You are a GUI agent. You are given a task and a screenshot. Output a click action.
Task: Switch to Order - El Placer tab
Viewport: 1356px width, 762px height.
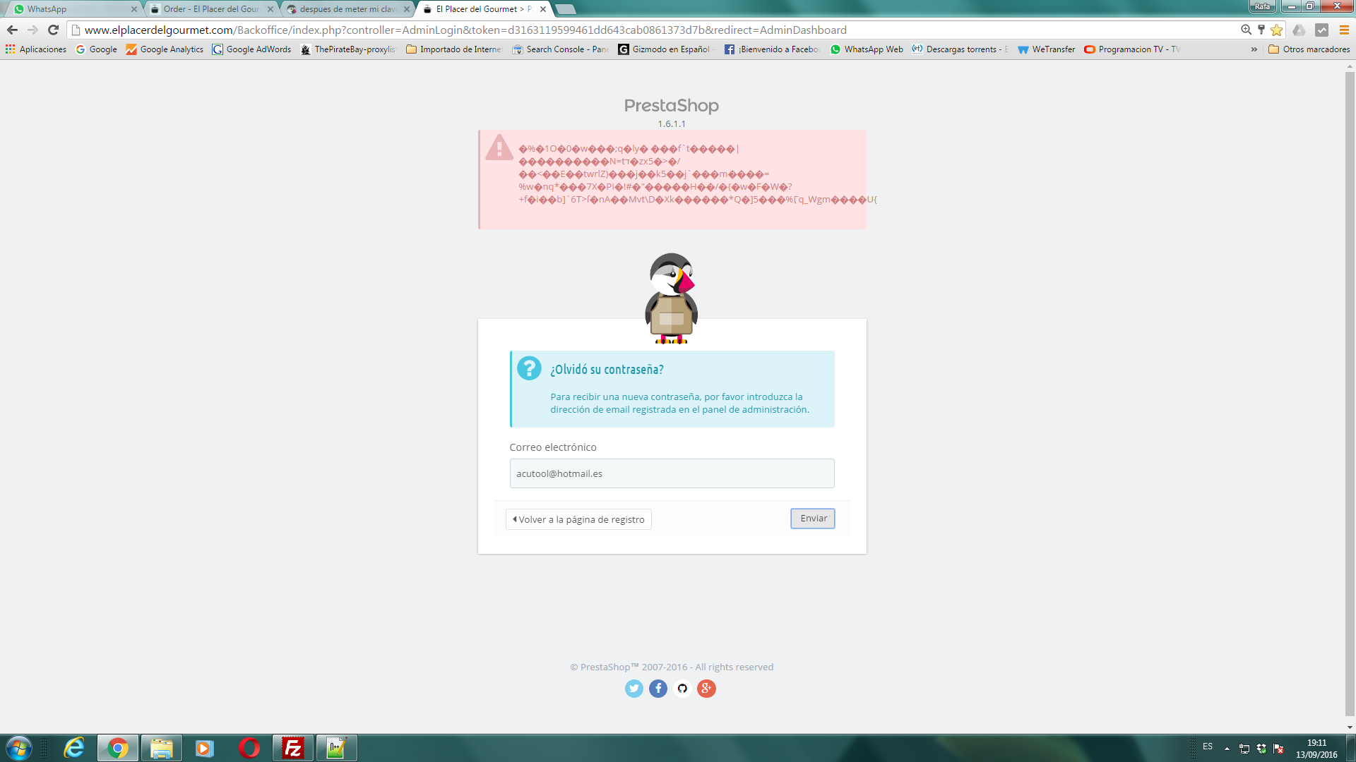pos(210,9)
